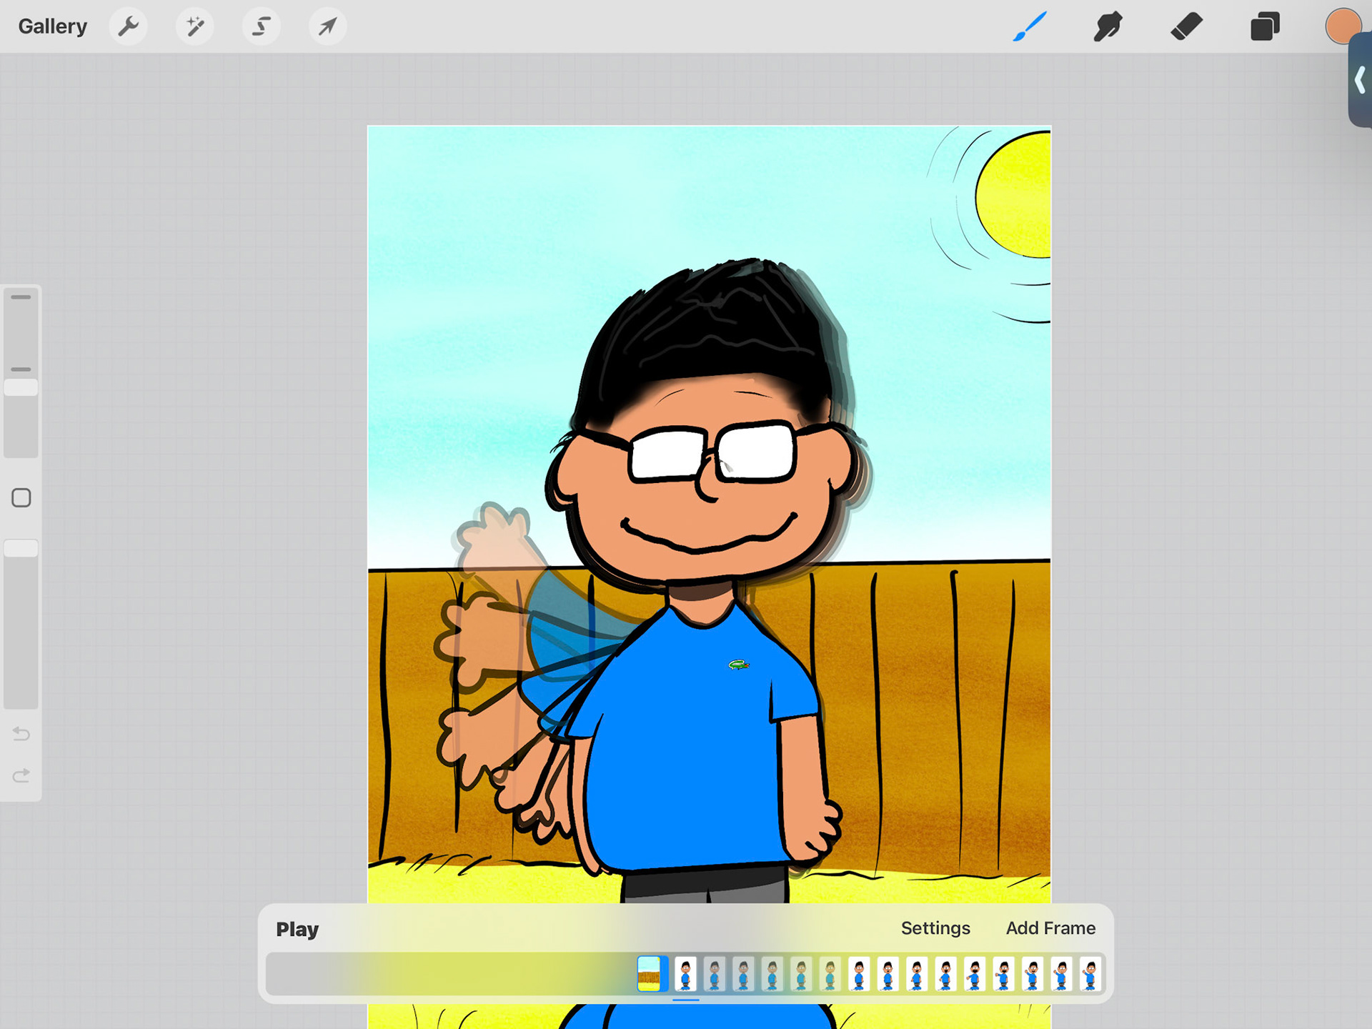Click the undo arrow in sidebar
This screenshot has width=1372, height=1029.
21,734
